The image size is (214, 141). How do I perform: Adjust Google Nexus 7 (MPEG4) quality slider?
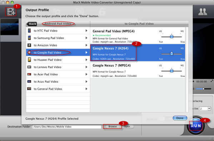pyautogui.click(x=171, y=71)
